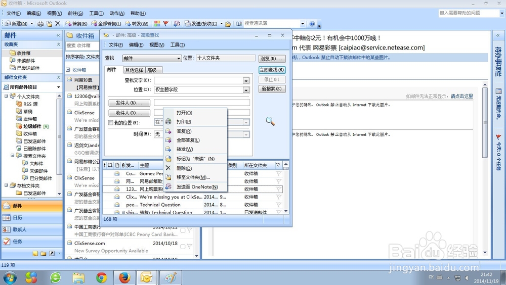Screen dimensions: 506x285
Task: Click the Move to Folder toolbar icon
Action: click(x=49, y=24)
